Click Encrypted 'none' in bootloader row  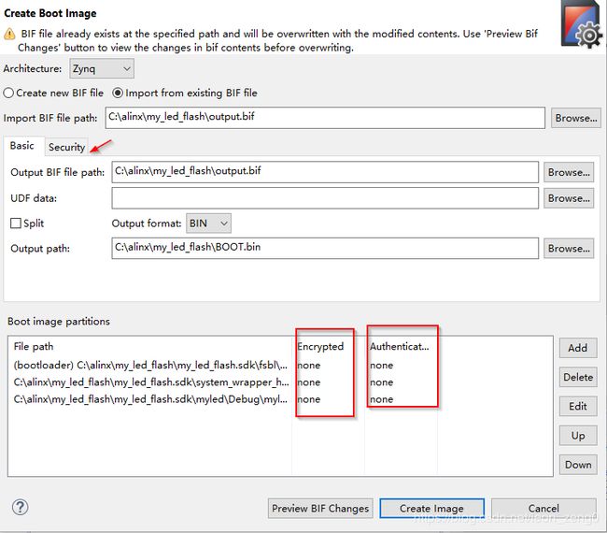(x=308, y=366)
